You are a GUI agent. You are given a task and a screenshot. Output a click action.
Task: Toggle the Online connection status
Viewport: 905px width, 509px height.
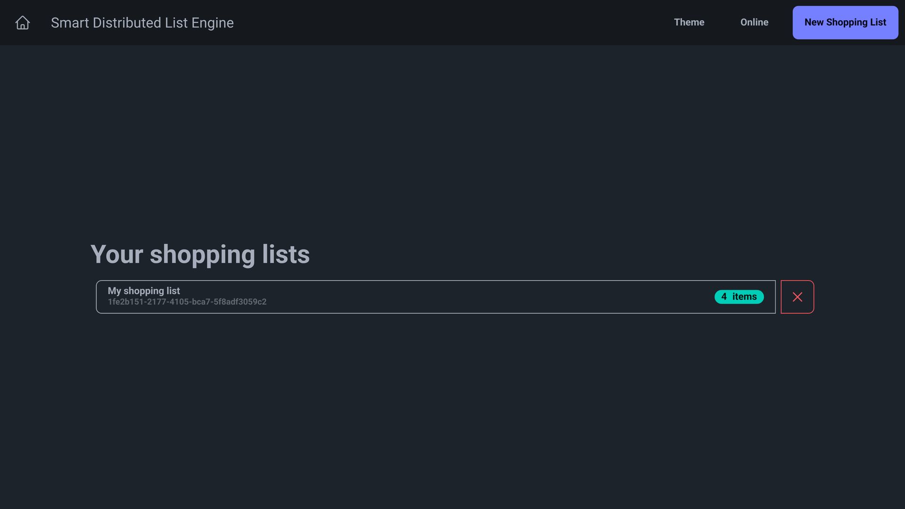coord(754,23)
